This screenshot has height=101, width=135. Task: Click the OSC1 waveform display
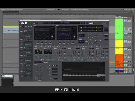42,35
